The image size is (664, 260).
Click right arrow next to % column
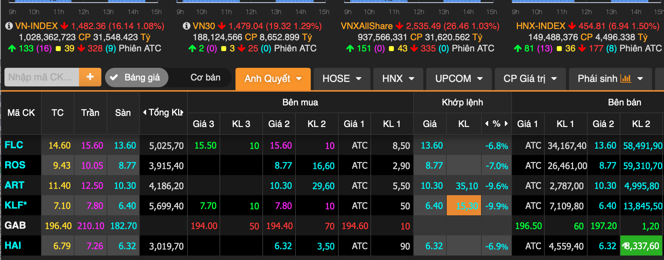click(x=506, y=124)
